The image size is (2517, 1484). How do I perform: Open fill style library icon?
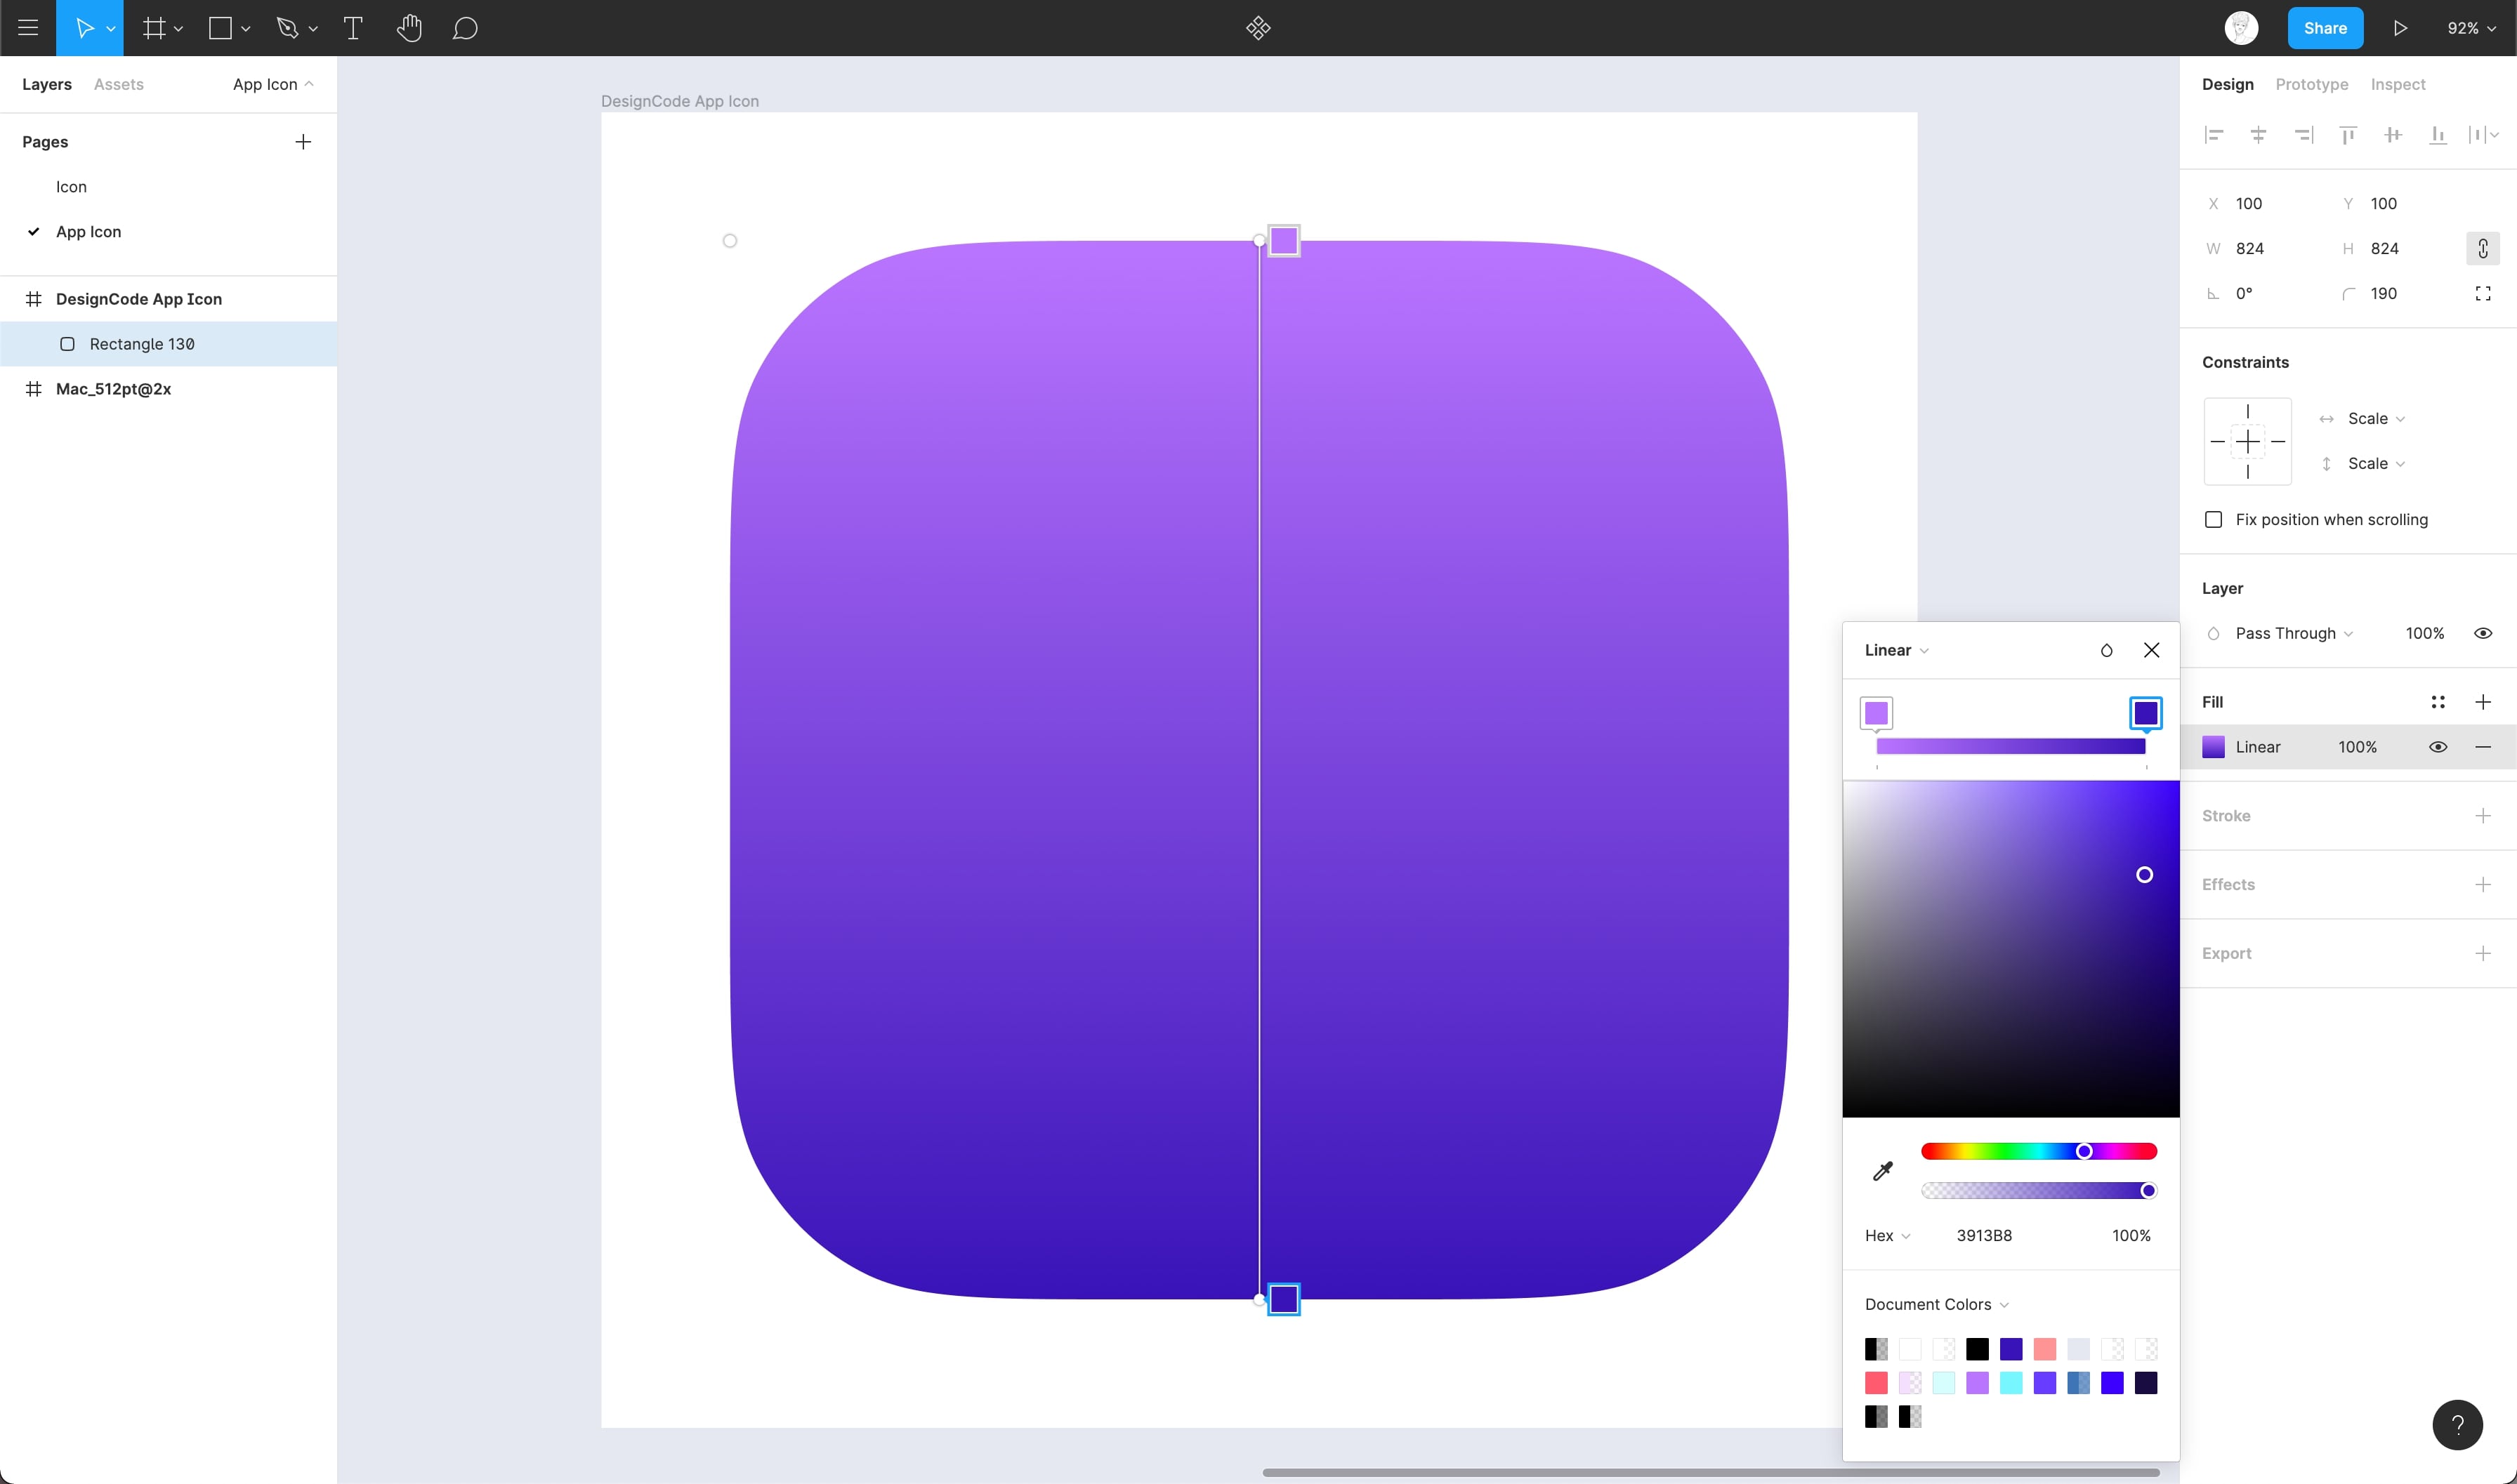click(x=2437, y=702)
